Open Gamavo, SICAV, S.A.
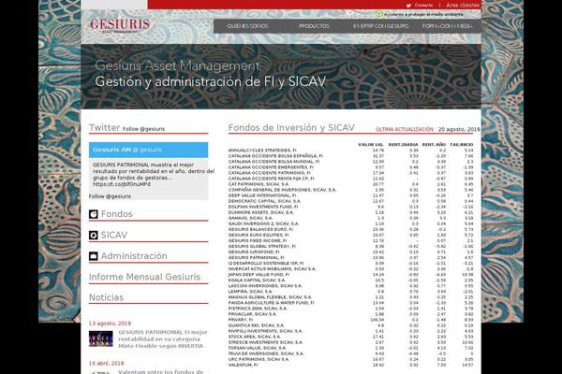 click(250, 218)
